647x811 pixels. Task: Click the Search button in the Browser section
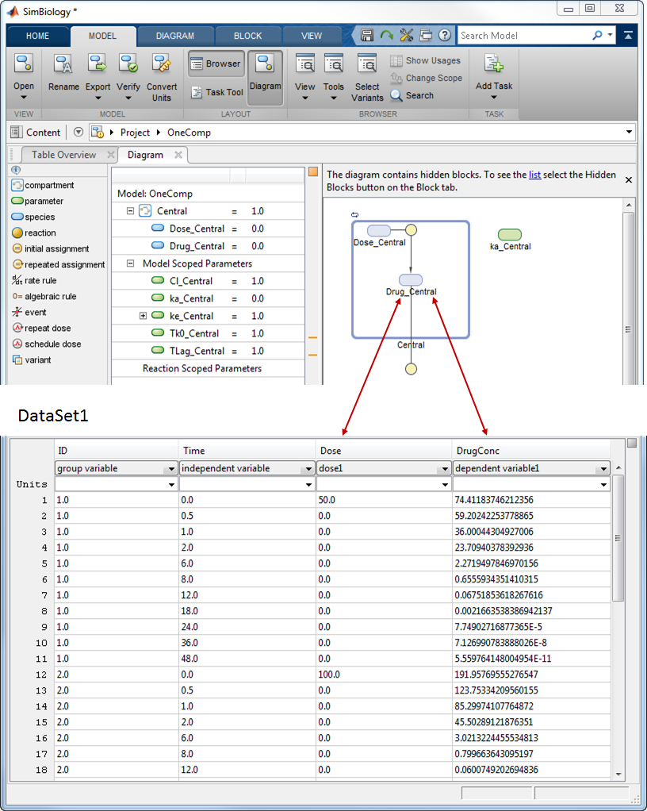point(412,95)
